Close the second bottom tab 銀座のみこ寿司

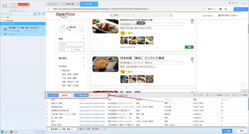coord(105,129)
